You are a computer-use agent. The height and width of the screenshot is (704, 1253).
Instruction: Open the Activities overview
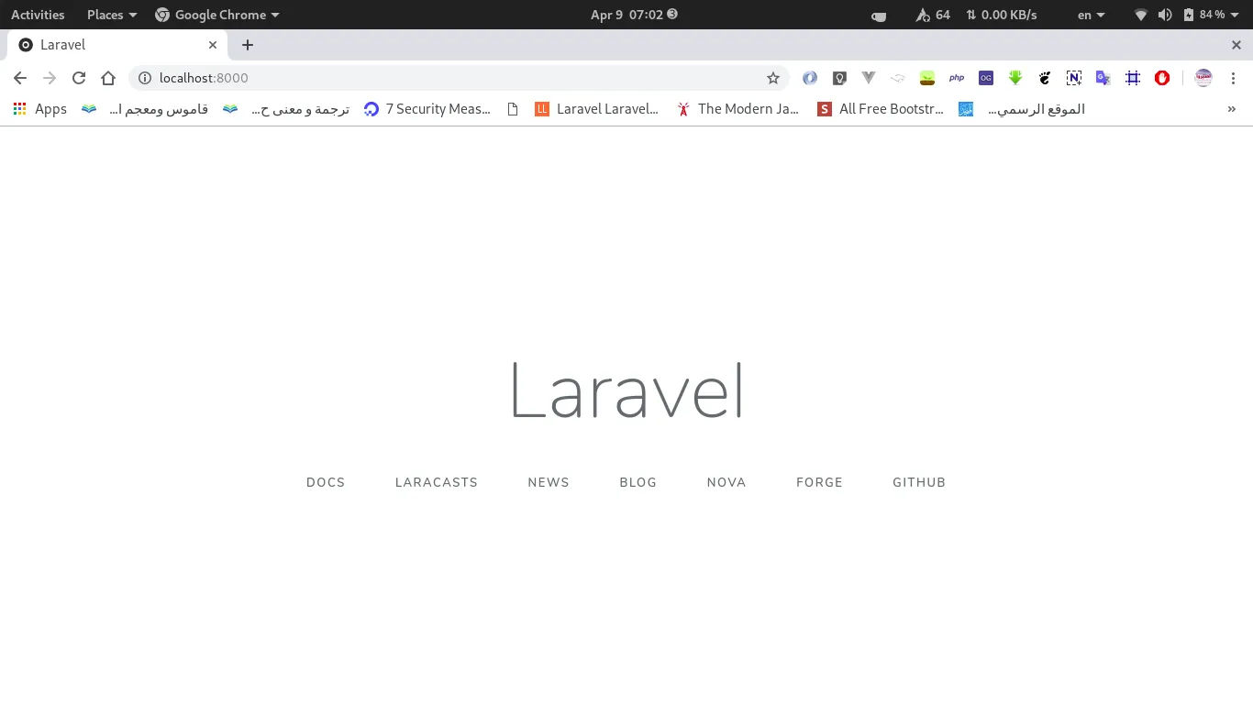38,15
